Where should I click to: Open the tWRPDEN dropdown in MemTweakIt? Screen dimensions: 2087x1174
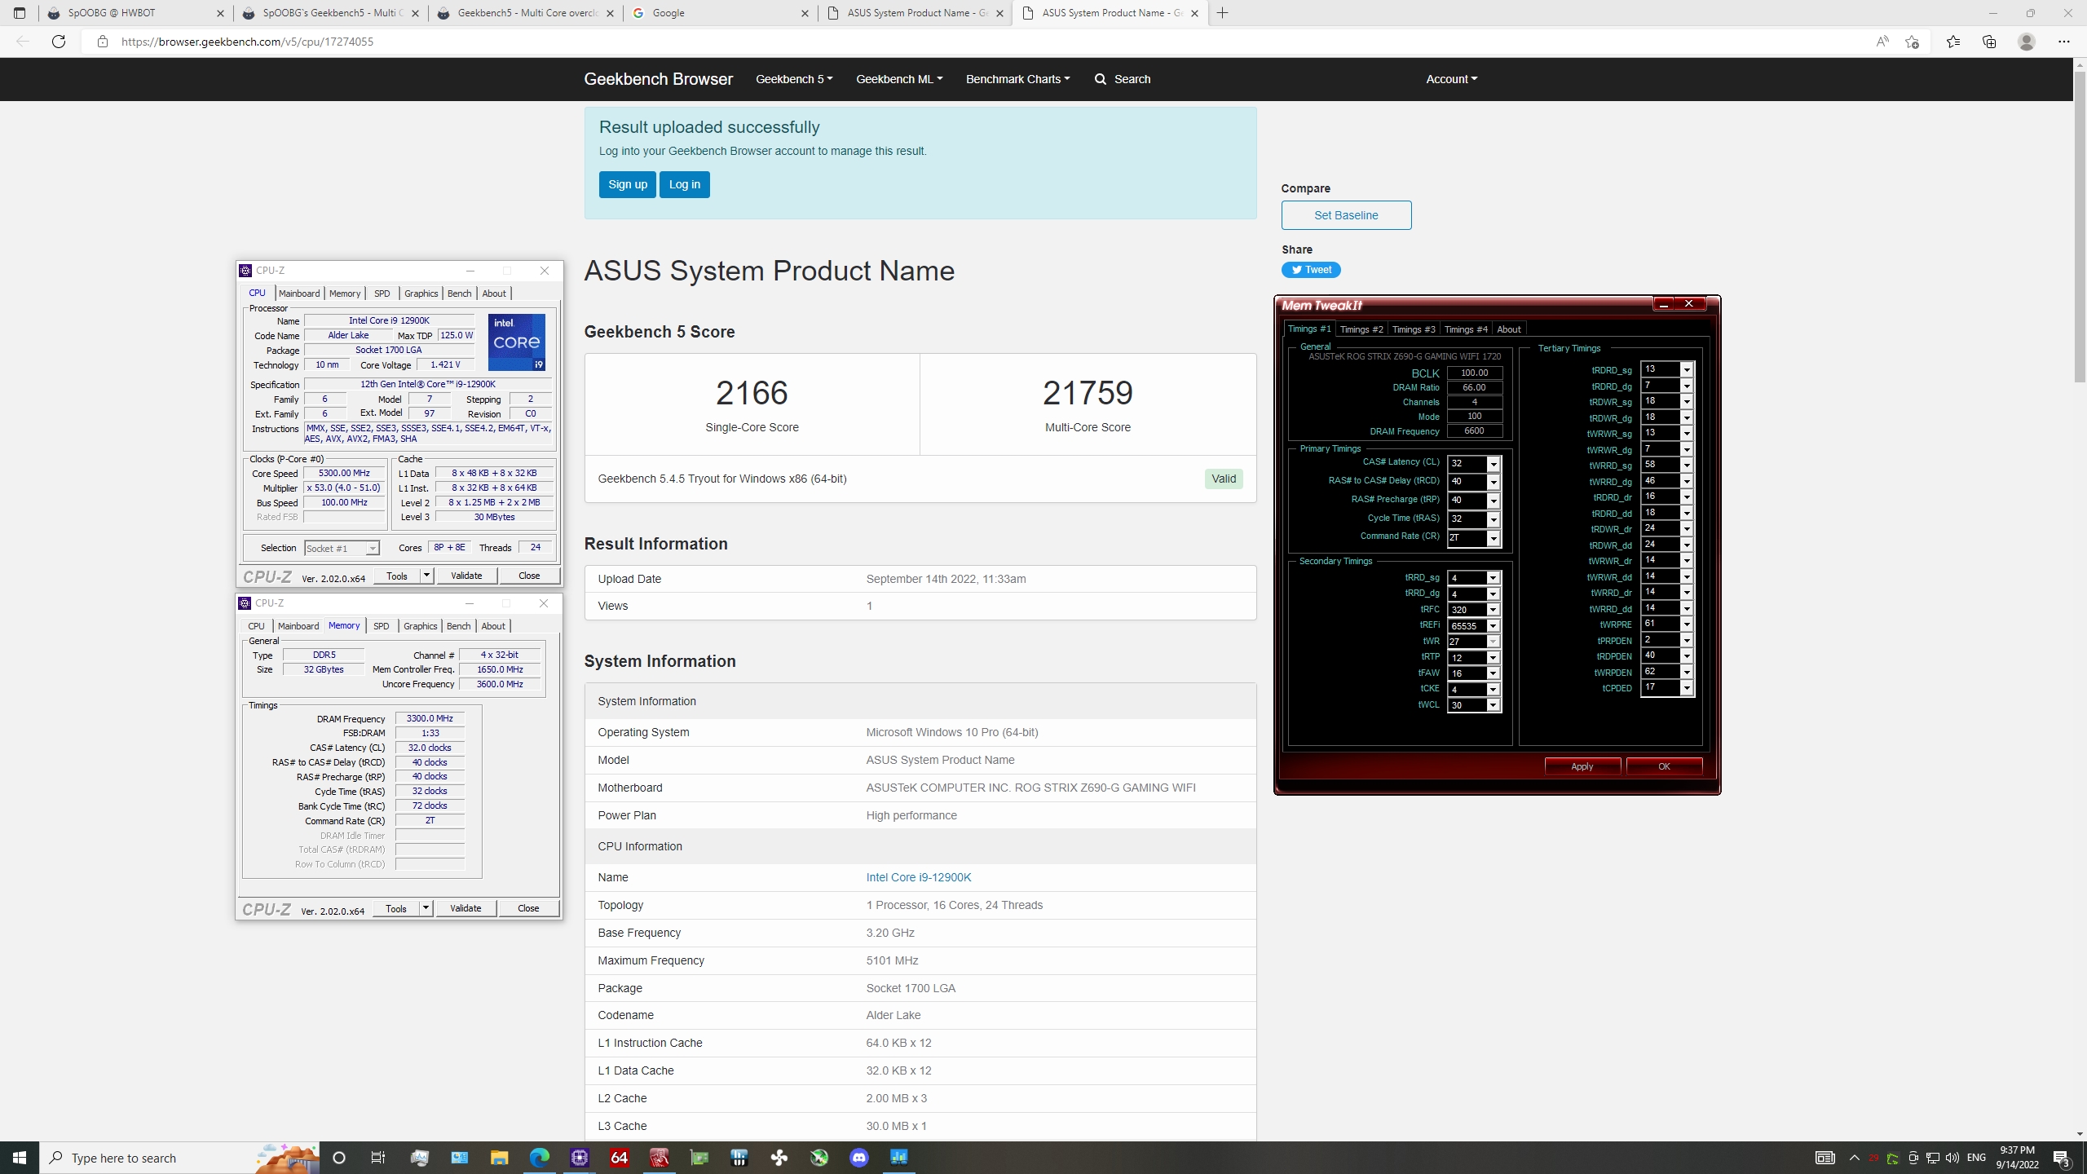pyautogui.click(x=1687, y=673)
